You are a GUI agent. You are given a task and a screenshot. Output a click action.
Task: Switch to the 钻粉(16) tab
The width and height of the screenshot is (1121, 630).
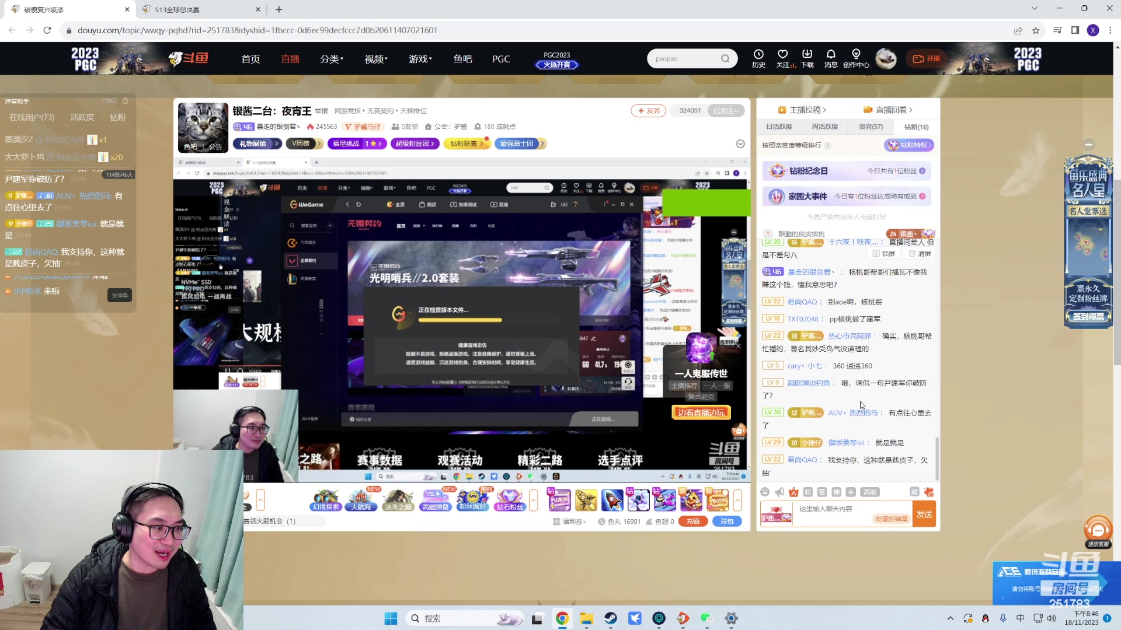[x=915, y=127]
